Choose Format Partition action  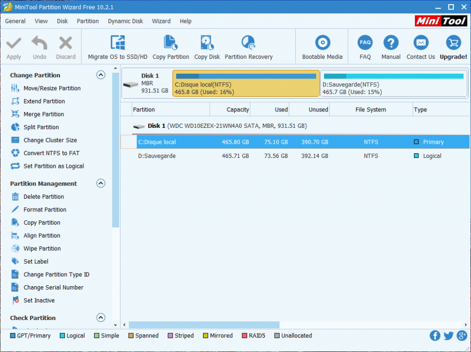pyautogui.click(x=45, y=210)
